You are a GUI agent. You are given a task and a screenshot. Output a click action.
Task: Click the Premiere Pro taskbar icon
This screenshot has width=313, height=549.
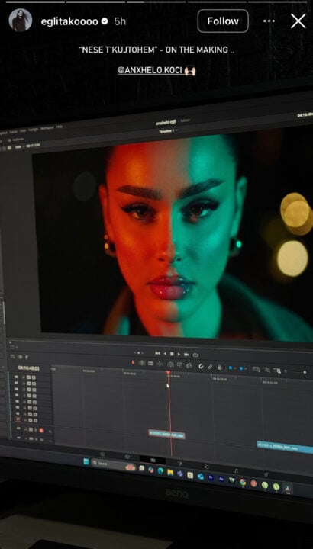tap(211, 477)
